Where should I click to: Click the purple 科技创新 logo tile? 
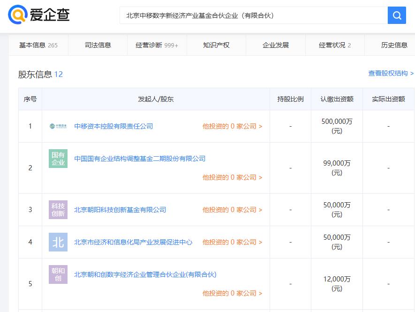58,210
